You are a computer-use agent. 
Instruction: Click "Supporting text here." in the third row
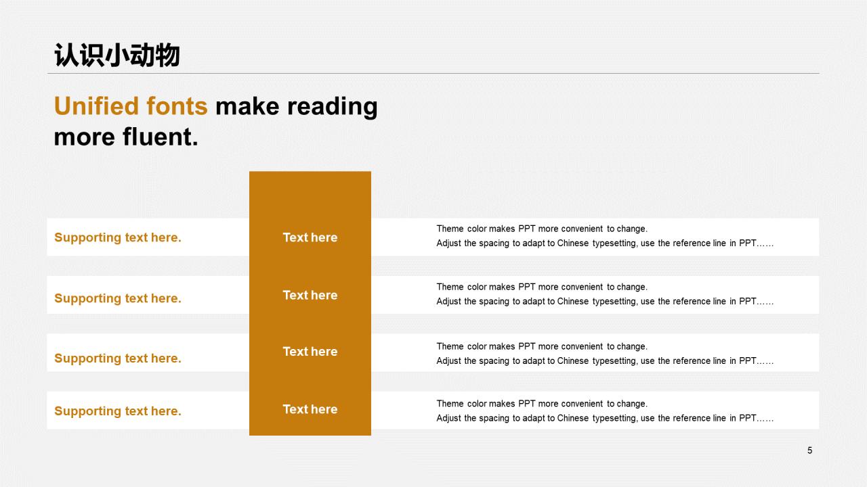tap(118, 358)
